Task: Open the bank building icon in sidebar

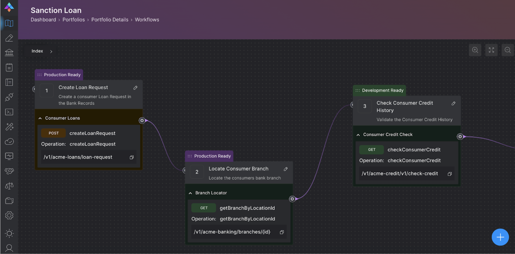Action: pyautogui.click(x=9, y=53)
